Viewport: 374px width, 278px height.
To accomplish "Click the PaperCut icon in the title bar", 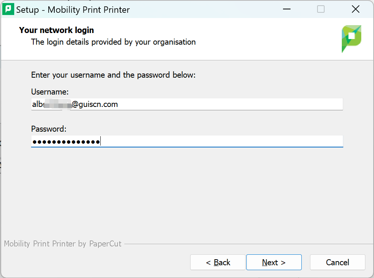I will [x=8, y=9].
